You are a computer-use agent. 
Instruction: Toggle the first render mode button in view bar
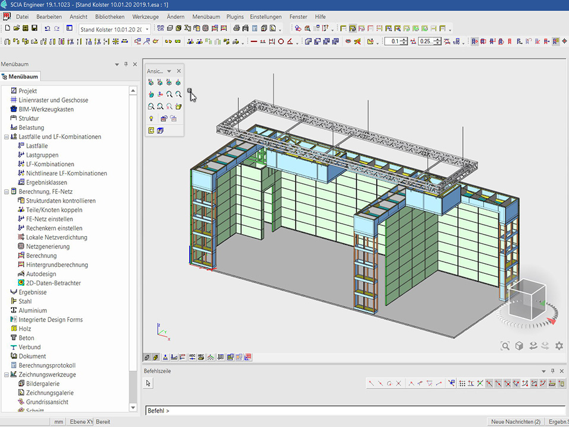click(x=148, y=357)
